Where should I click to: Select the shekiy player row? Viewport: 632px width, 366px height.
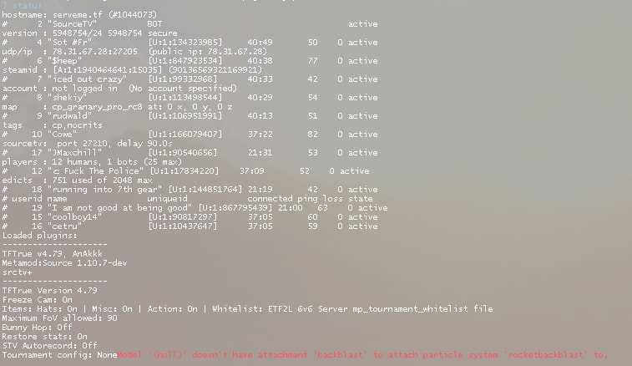(190, 98)
